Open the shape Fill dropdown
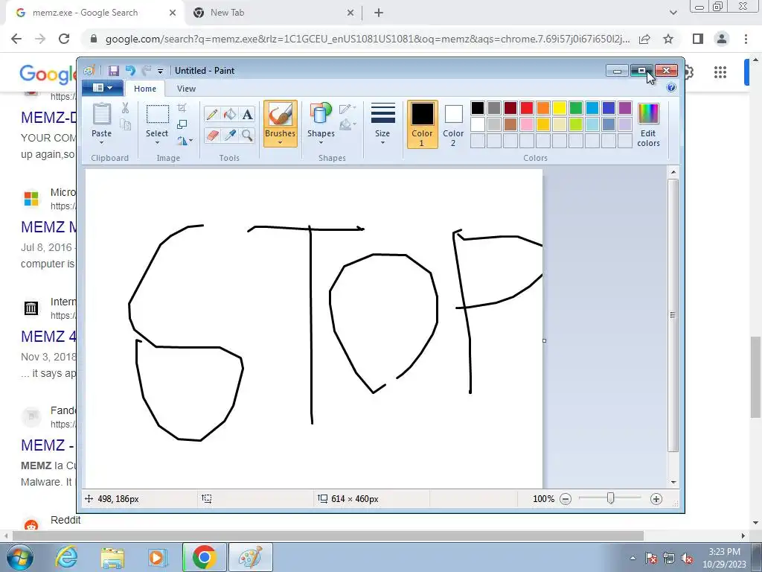The width and height of the screenshot is (762, 572). coord(348,125)
